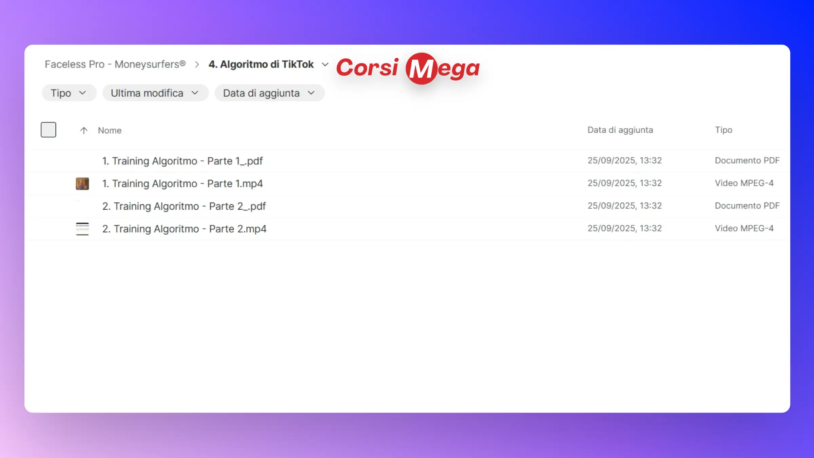Open the Data di aggiunta filter dropdown
Screen dimensions: 814x458
(x=269, y=93)
